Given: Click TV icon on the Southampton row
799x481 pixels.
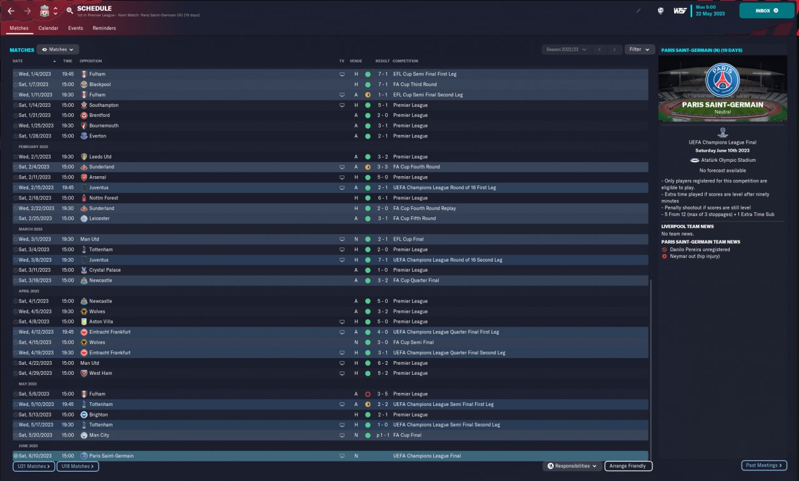Looking at the screenshot, I should (x=341, y=105).
